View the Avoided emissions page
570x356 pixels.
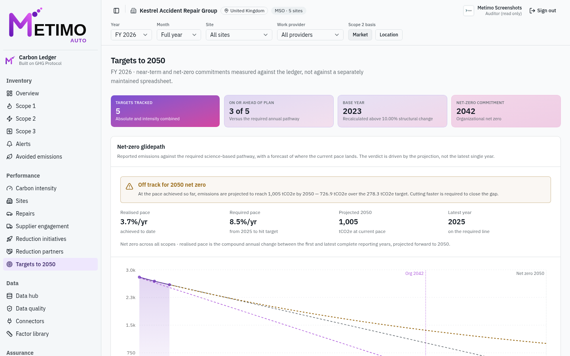[50, 157]
